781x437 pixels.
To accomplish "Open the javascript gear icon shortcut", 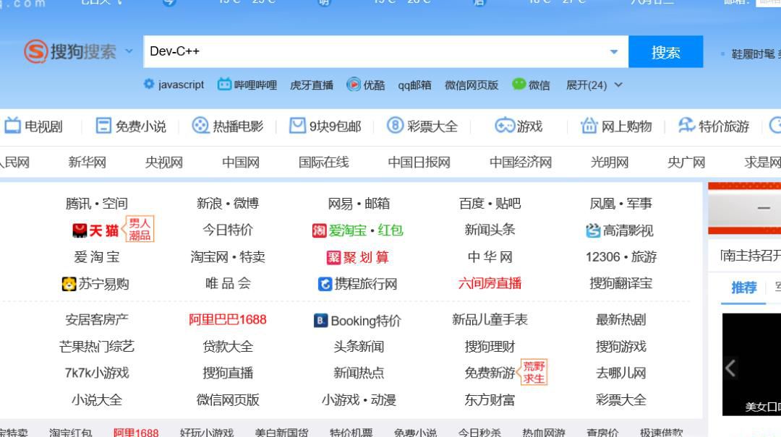I will pyautogui.click(x=149, y=85).
